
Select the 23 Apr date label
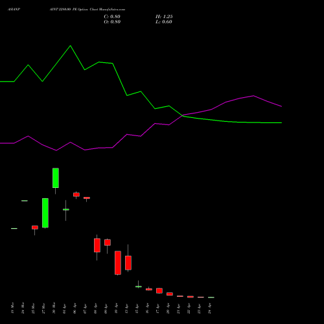(x=199, y=308)
